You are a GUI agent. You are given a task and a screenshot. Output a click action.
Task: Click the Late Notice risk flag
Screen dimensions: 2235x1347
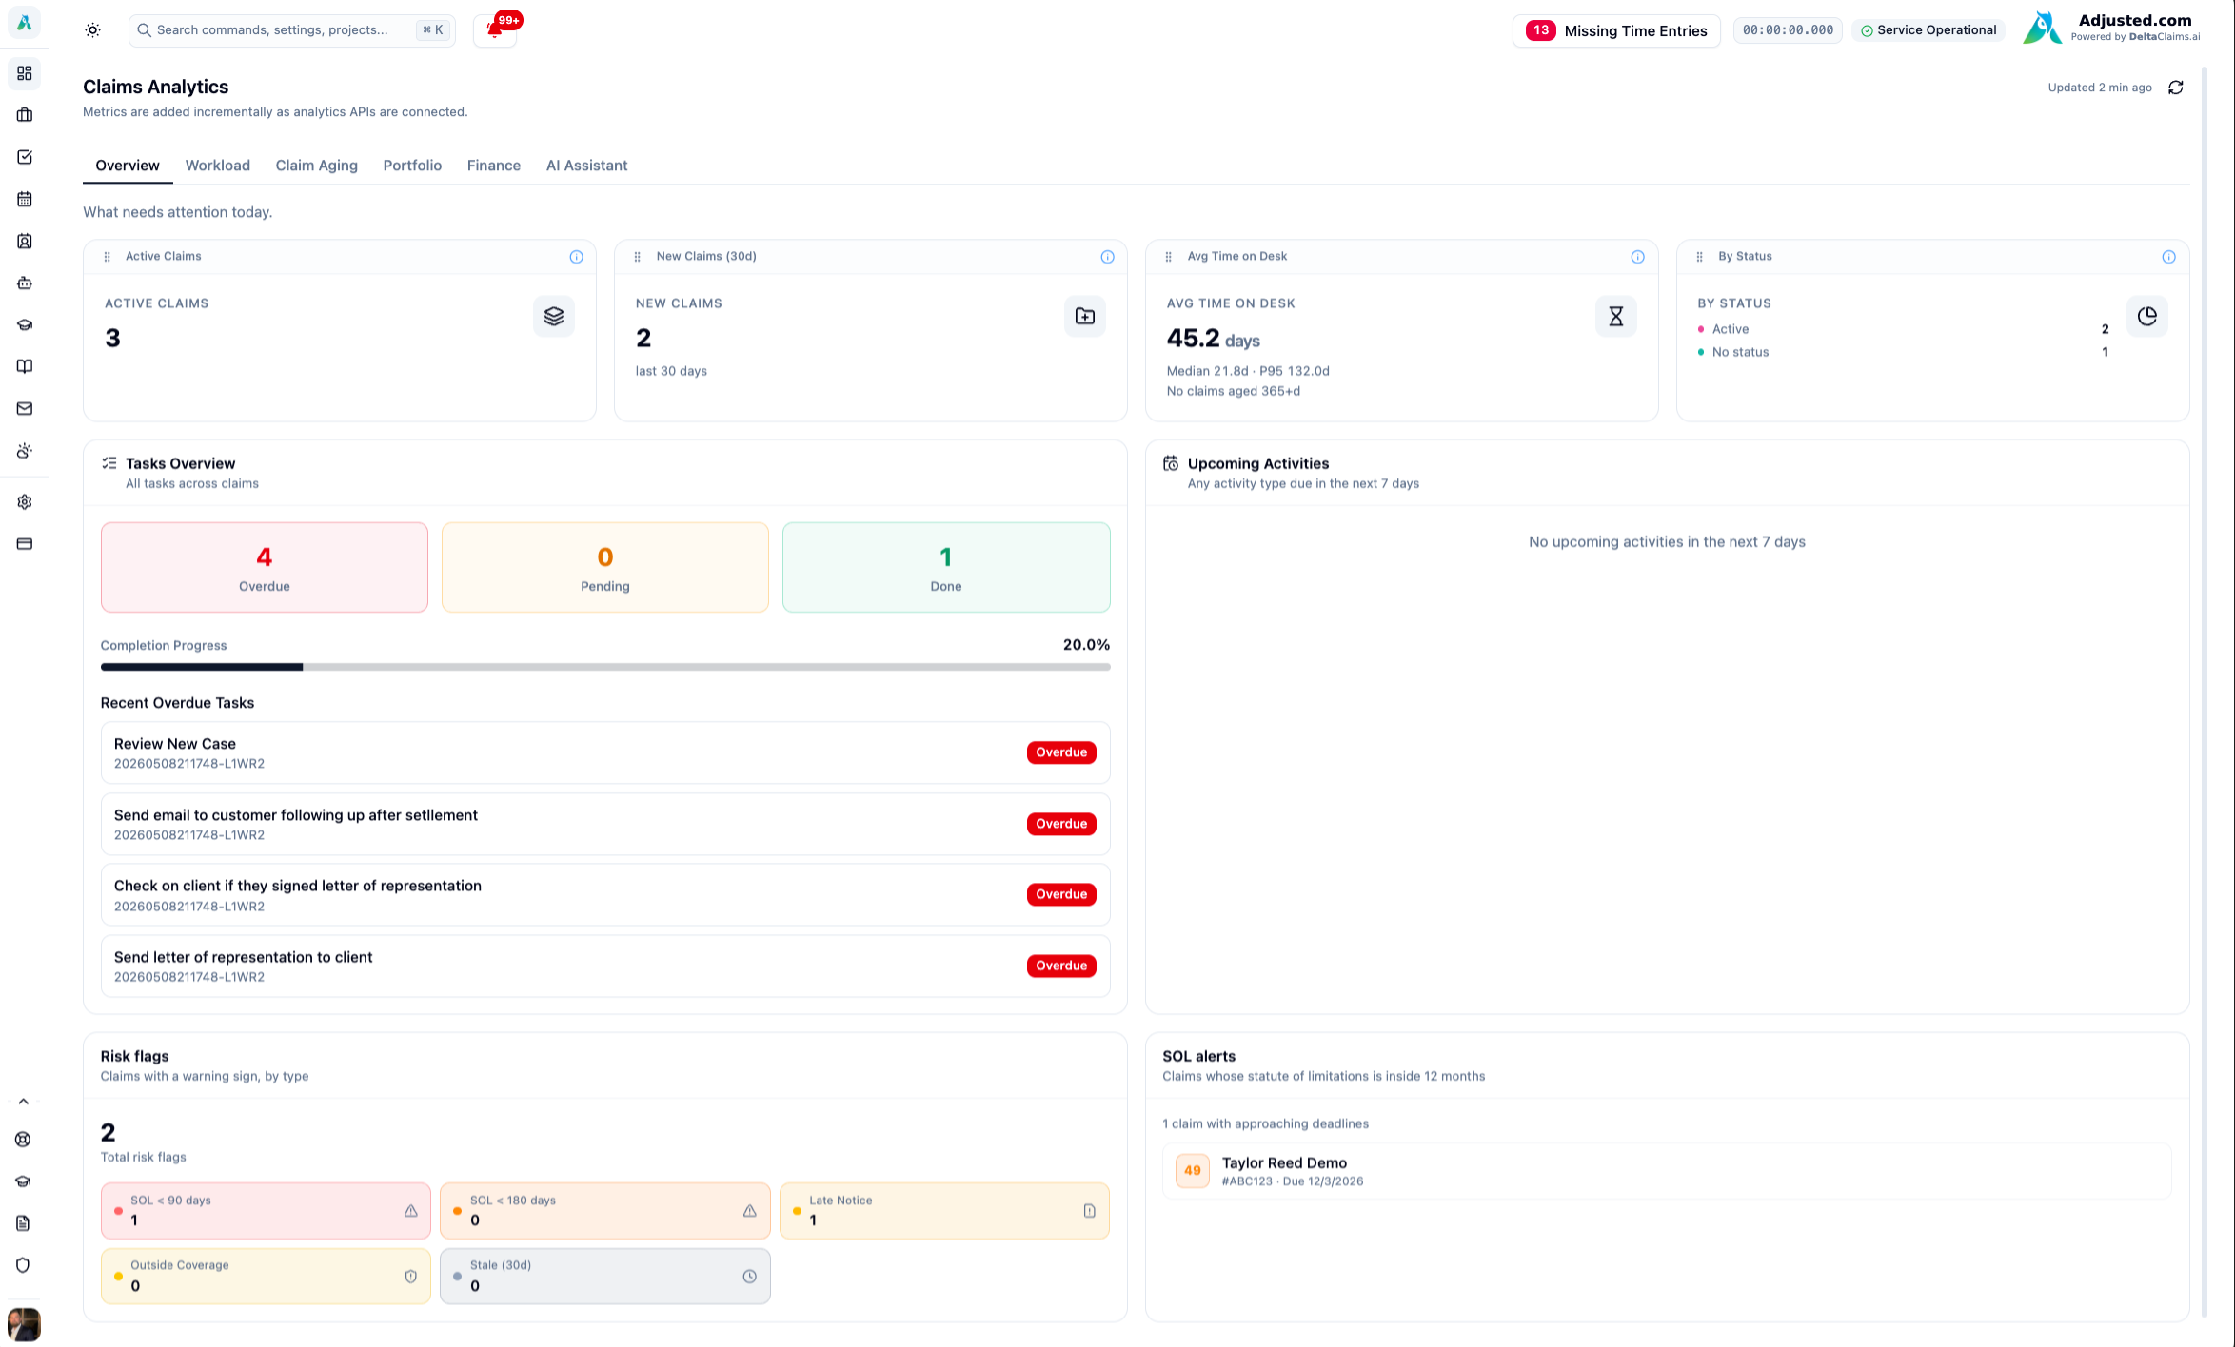pyautogui.click(x=944, y=1210)
